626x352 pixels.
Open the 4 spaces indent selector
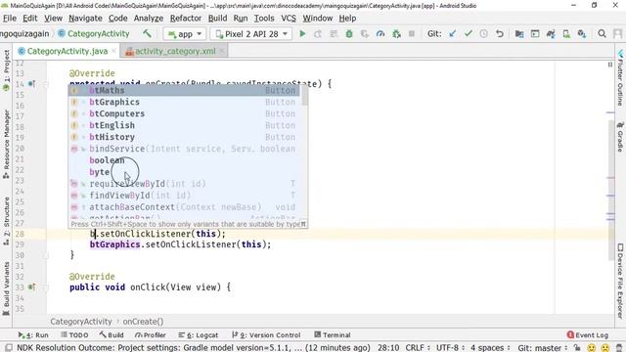pos(490,348)
